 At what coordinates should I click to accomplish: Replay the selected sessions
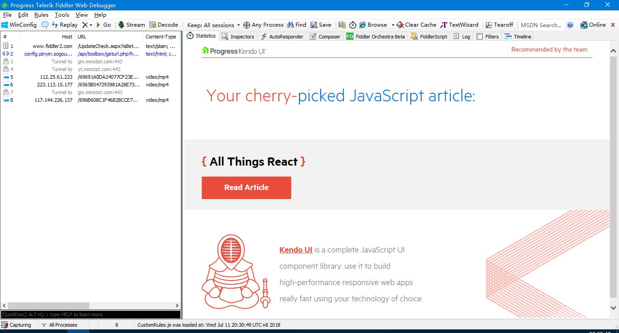(64, 25)
